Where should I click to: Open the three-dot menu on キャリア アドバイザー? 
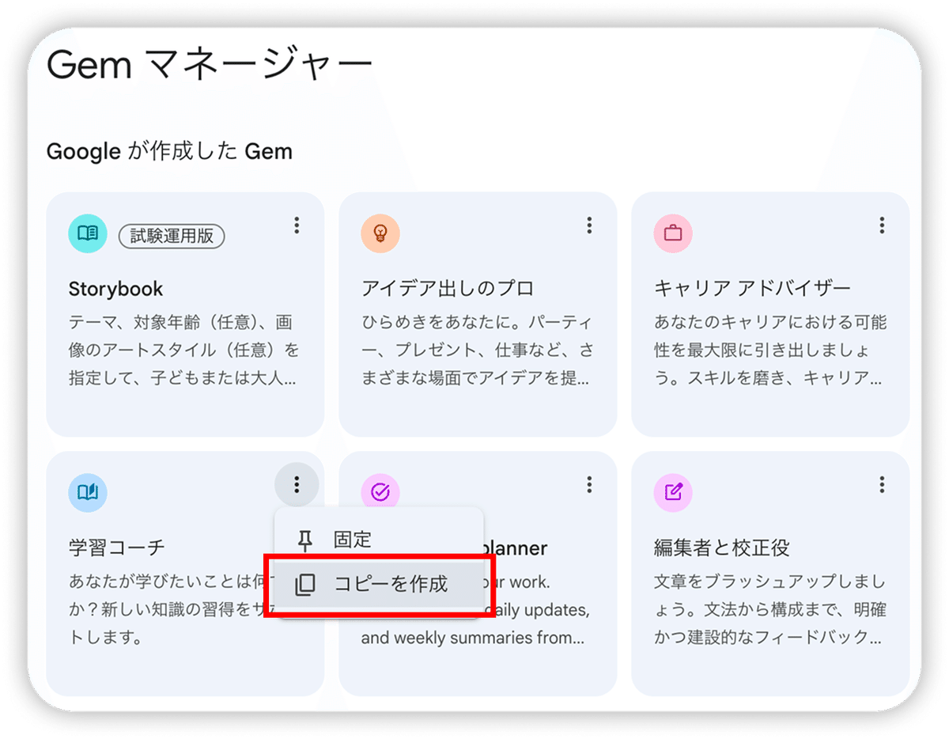pos(882,225)
